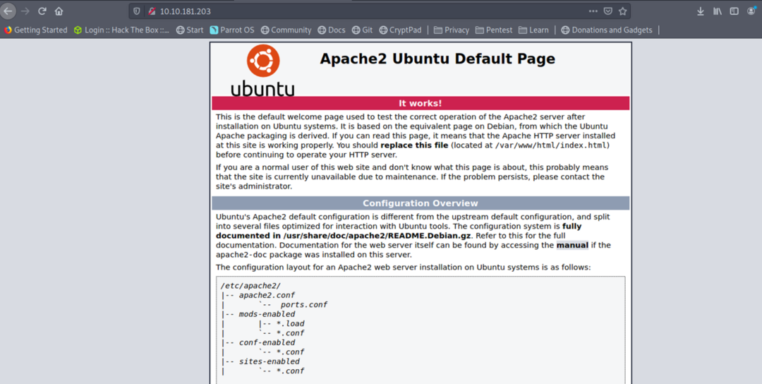Expand the Learn bookmarks folder
762x384 pixels.
533,30
